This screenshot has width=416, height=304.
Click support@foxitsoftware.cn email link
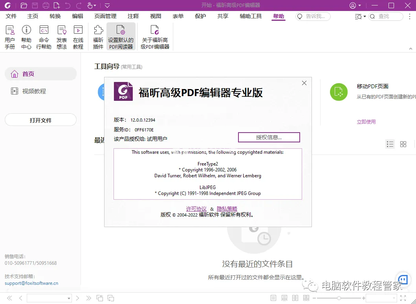(x=31, y=283)
